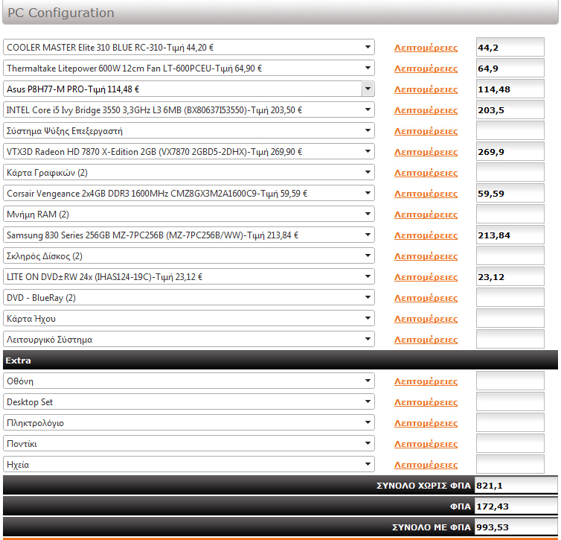Open Λεπτομέρειες link for VTX3D Radeon HD 7870
Viewport: 561px width, 540px height.
(x=426, y=152)
